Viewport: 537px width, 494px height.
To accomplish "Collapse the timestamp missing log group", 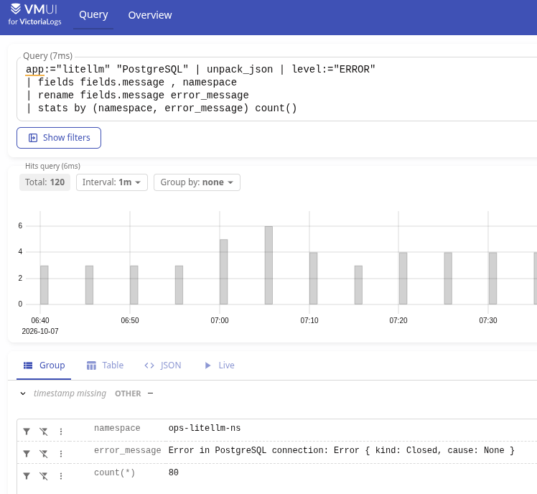I will [x=23, y=393].
